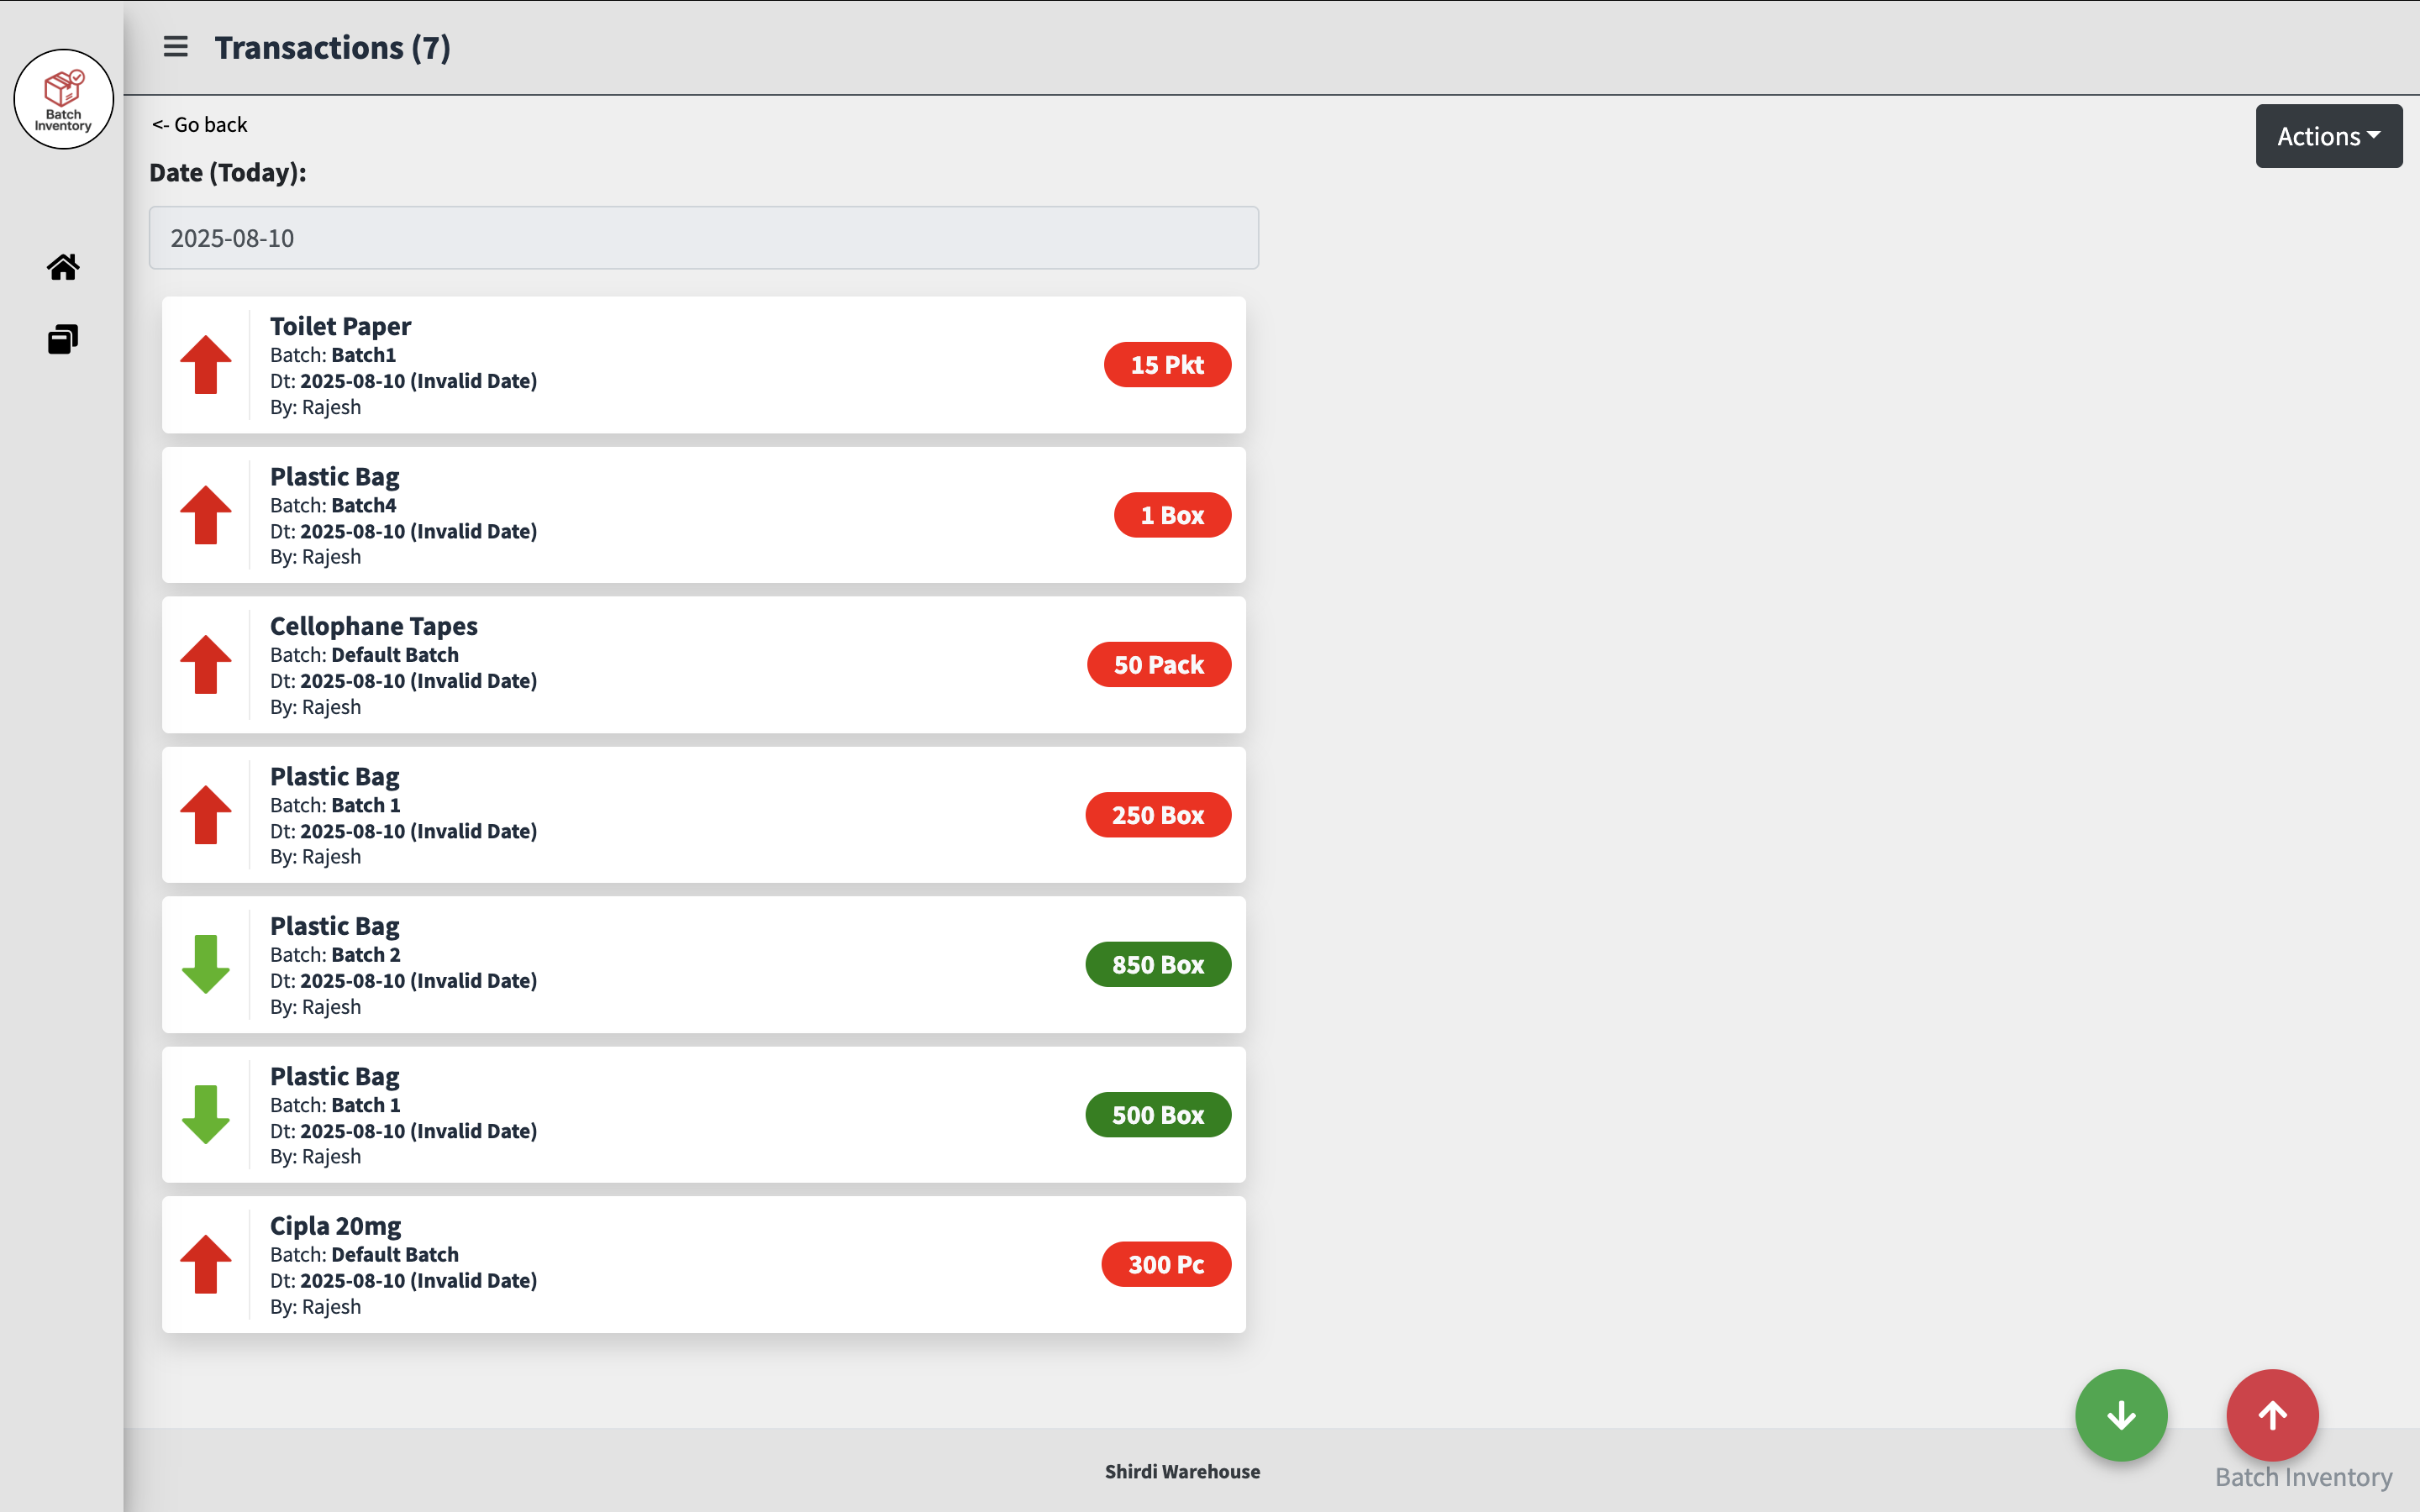Click the 500 Box badge
Viewport: 2420px width, 1512px height.
(x=1158, y=1115)
